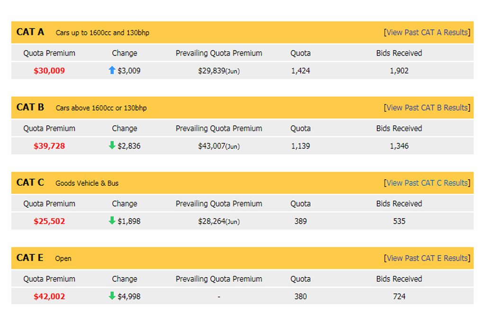
Task: Click the $25,502 quota premium value
Action: click(x=49, y=221)
